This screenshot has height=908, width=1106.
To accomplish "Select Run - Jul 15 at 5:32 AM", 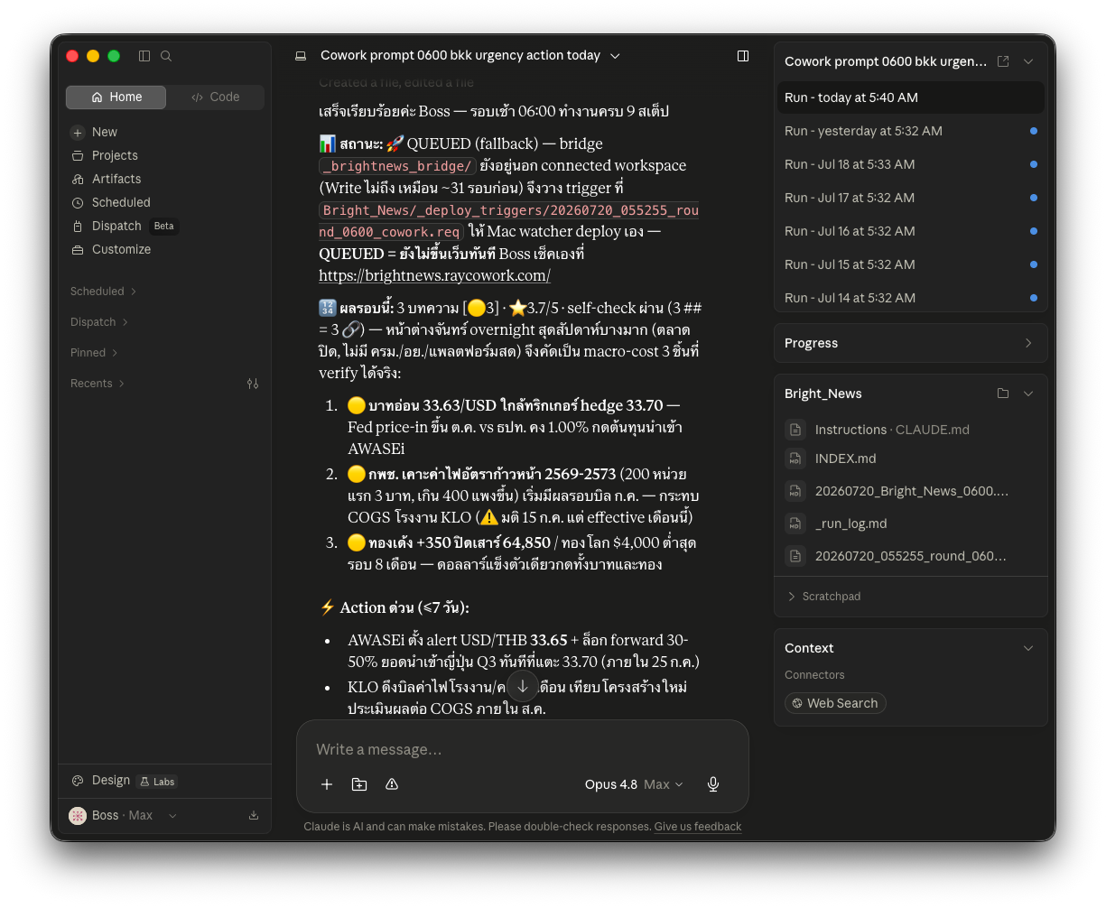I will coord(911,264).
